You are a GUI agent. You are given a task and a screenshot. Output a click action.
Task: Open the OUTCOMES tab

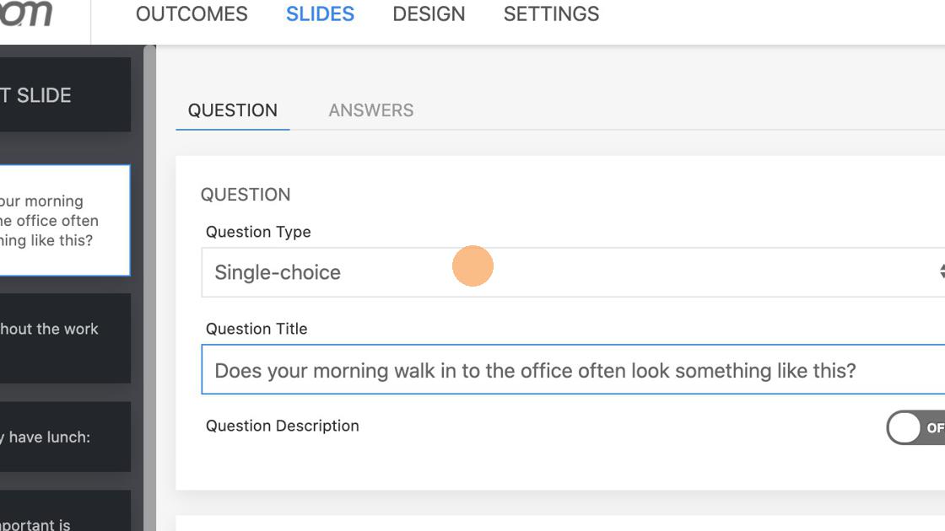pyautogui.click(x=192, y=14)
